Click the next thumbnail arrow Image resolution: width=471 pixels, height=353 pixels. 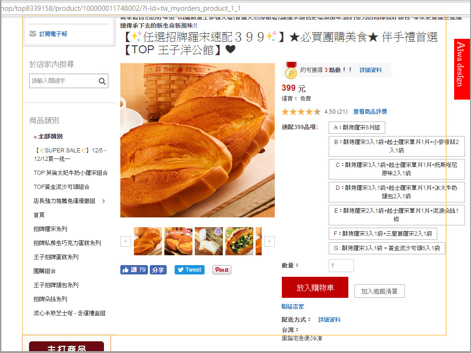click(269, 241)
